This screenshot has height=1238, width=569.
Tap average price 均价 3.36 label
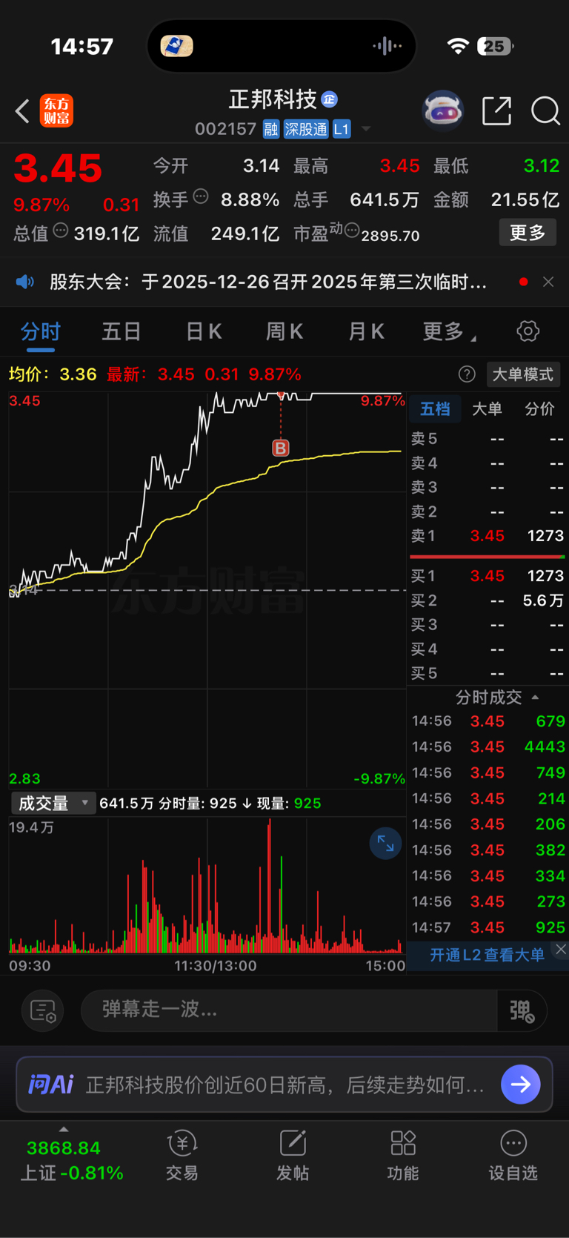point(53,374)
